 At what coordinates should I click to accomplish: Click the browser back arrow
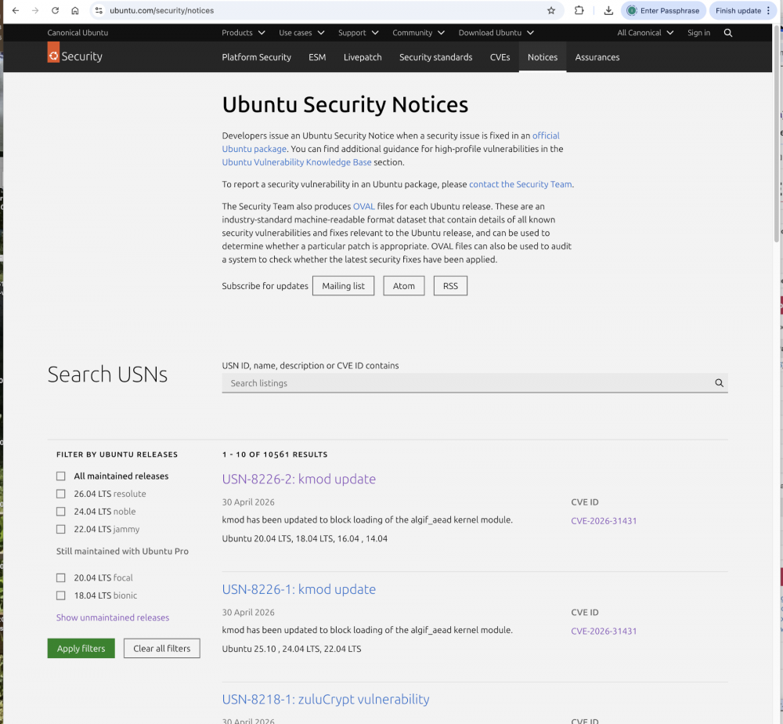coord(16,10)
